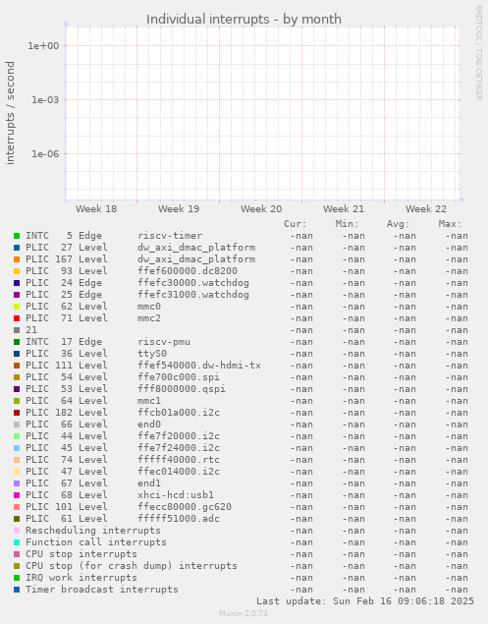
Task: Click the RRDTOOL / TOBI OETIKER watermark
Action: 479,52
